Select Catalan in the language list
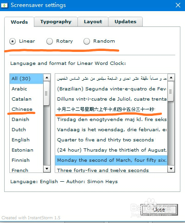 click(26, 99)
